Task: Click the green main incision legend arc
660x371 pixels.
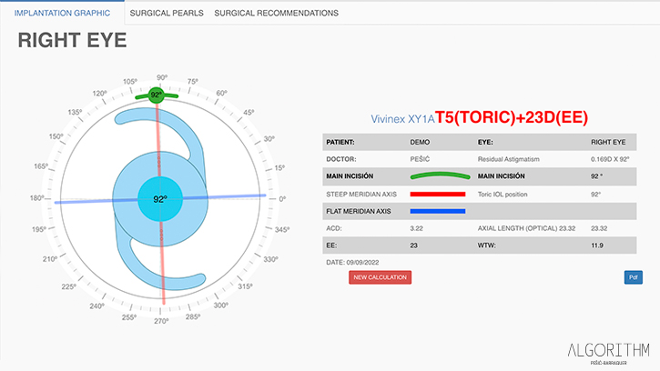Action: (x=440, y=175)
